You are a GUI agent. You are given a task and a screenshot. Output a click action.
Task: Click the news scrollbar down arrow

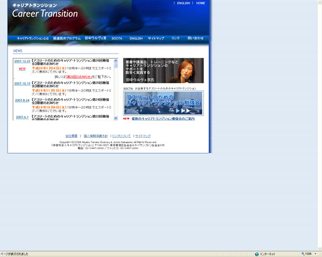116,118
